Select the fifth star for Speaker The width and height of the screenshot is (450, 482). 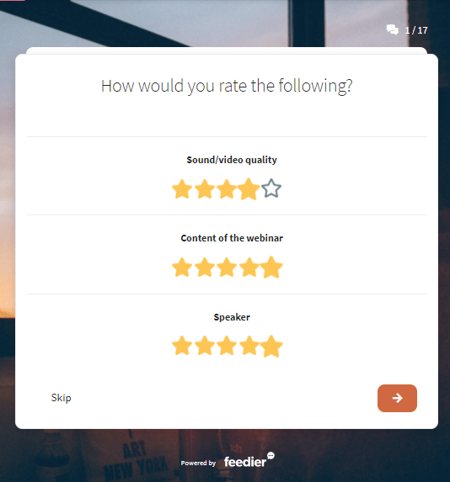click(271, 346)
